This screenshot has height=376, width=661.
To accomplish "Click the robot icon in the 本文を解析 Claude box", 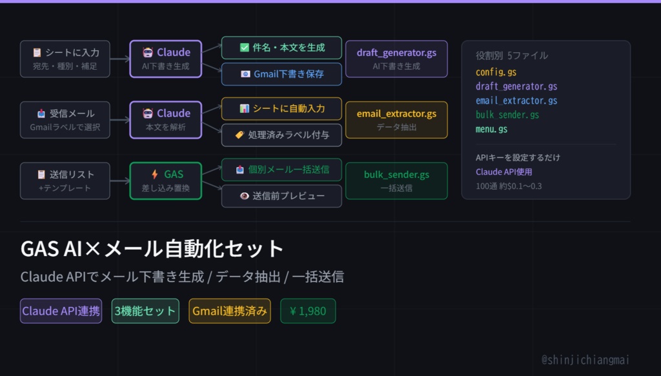I will pos(148,114).
